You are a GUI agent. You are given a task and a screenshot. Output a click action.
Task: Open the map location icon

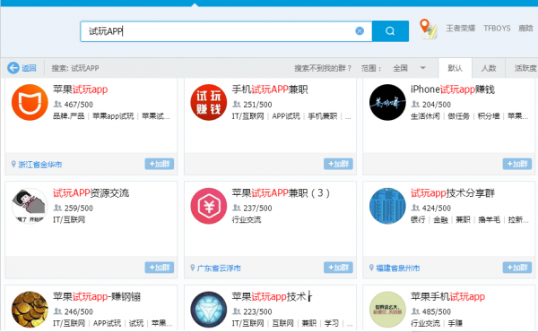click(x=428, y=29)
